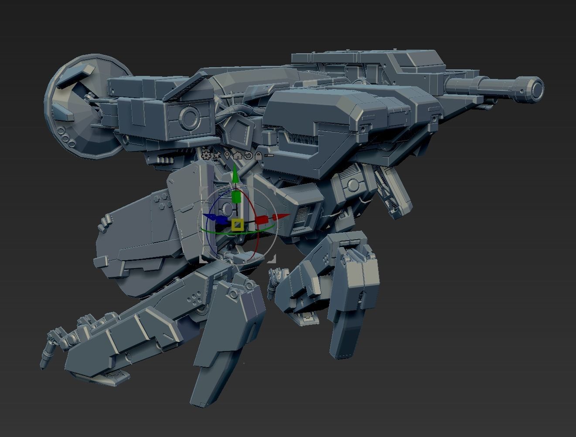Click the Gizmo sticky pin icon
Viewport: 576px width, 437px height.
216,156
